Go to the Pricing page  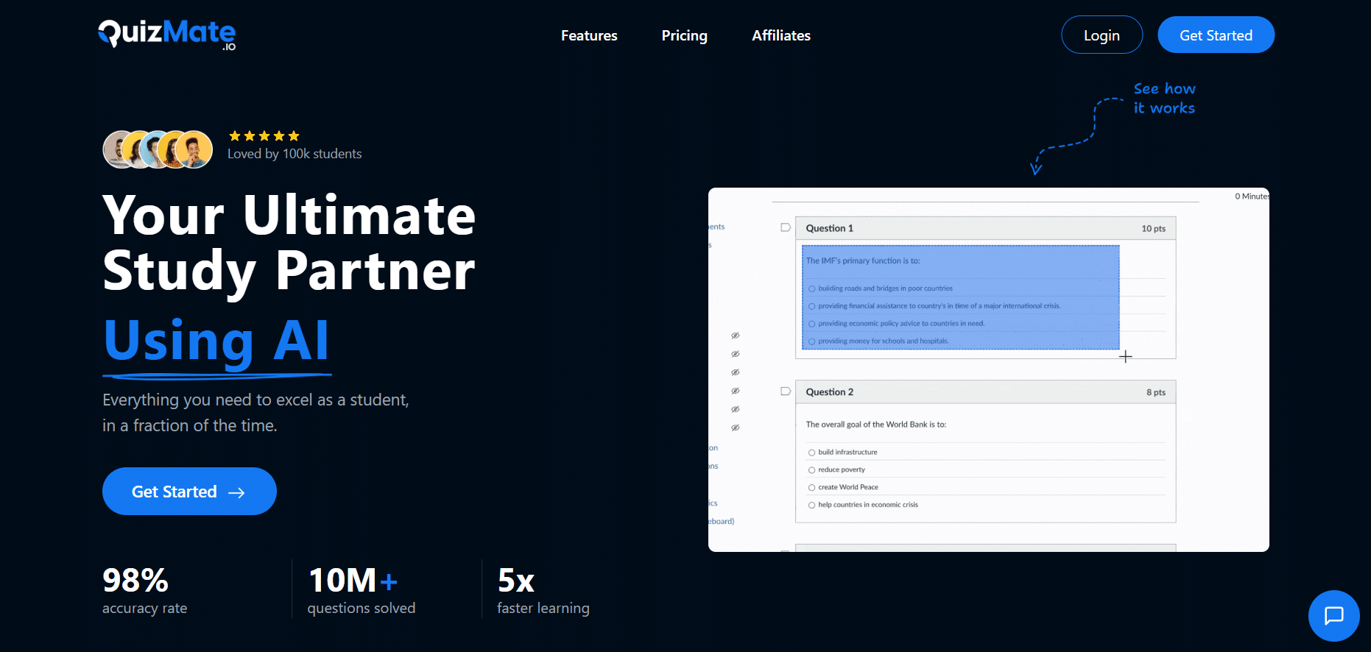[684, 35]
